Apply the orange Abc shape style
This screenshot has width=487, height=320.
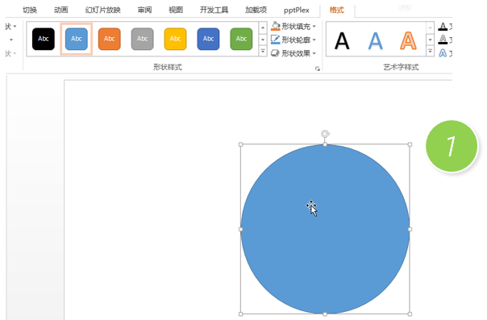(x=110, y=39)
